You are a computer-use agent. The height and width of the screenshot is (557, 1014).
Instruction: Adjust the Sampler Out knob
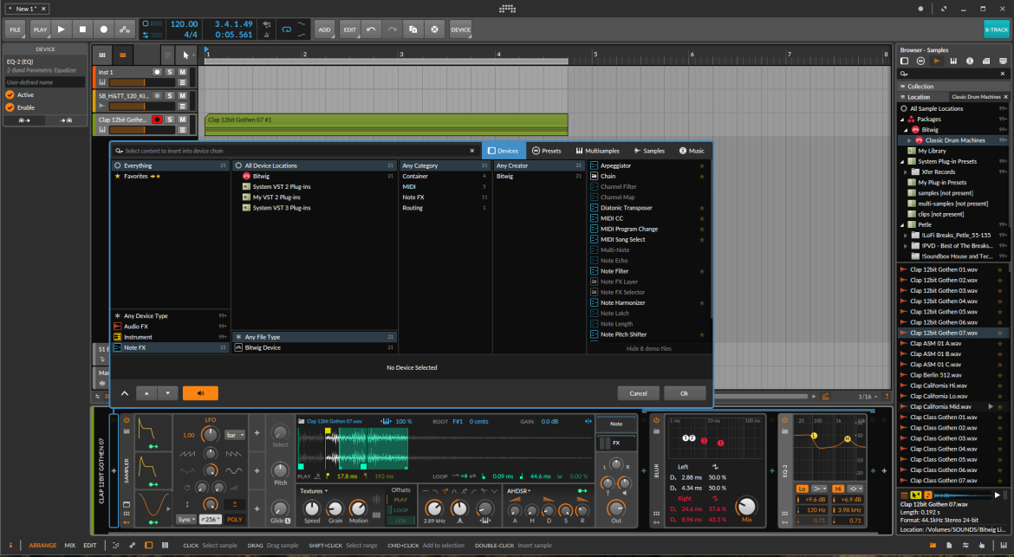(x=615, y=508)
